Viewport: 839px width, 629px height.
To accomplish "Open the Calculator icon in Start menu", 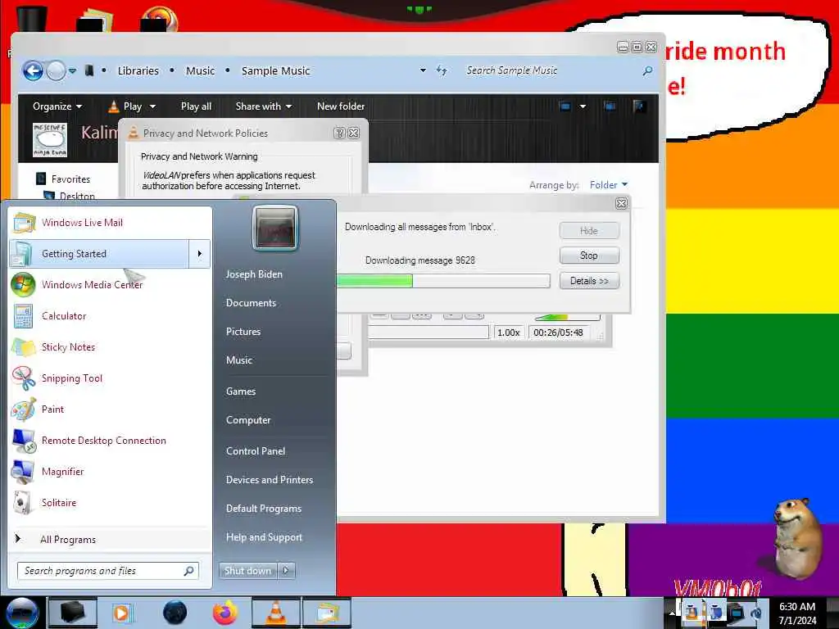I will click(x=22, y=315).
